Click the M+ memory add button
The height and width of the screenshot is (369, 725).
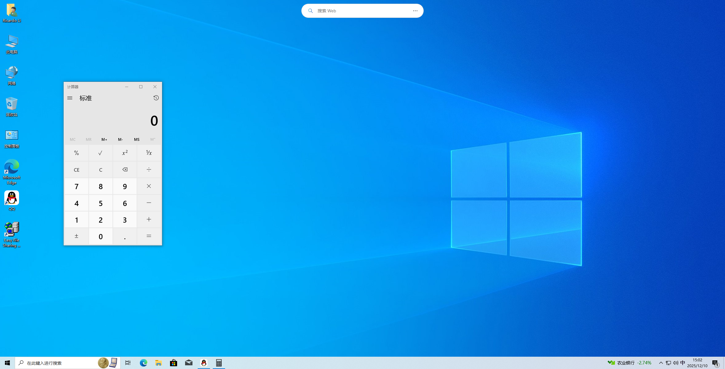point(104,140)
